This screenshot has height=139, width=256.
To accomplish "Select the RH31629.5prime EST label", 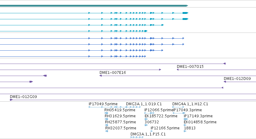I will pyautogui.click(x=120, y=116).
